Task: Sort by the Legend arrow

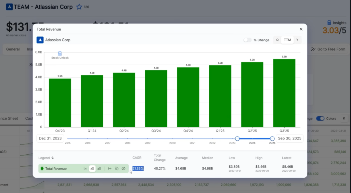Action: [53, 158]
